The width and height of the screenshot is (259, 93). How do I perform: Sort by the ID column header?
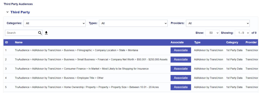7,42
